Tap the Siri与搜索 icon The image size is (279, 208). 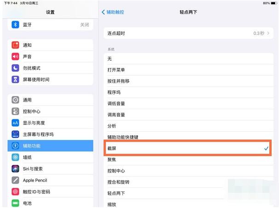click(15, 169)
